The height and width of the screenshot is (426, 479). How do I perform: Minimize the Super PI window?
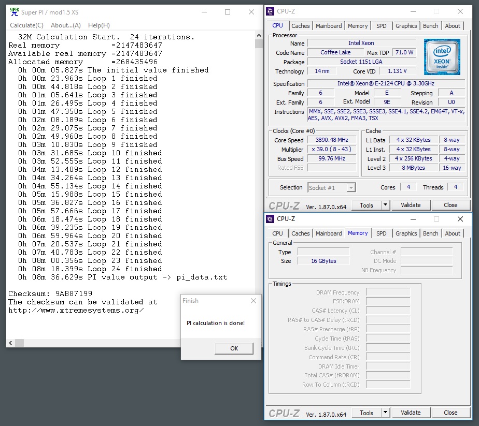tap(204, 12)
